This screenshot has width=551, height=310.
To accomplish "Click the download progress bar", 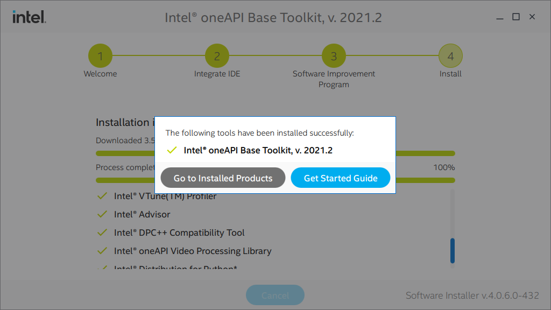I will point(275,153).
